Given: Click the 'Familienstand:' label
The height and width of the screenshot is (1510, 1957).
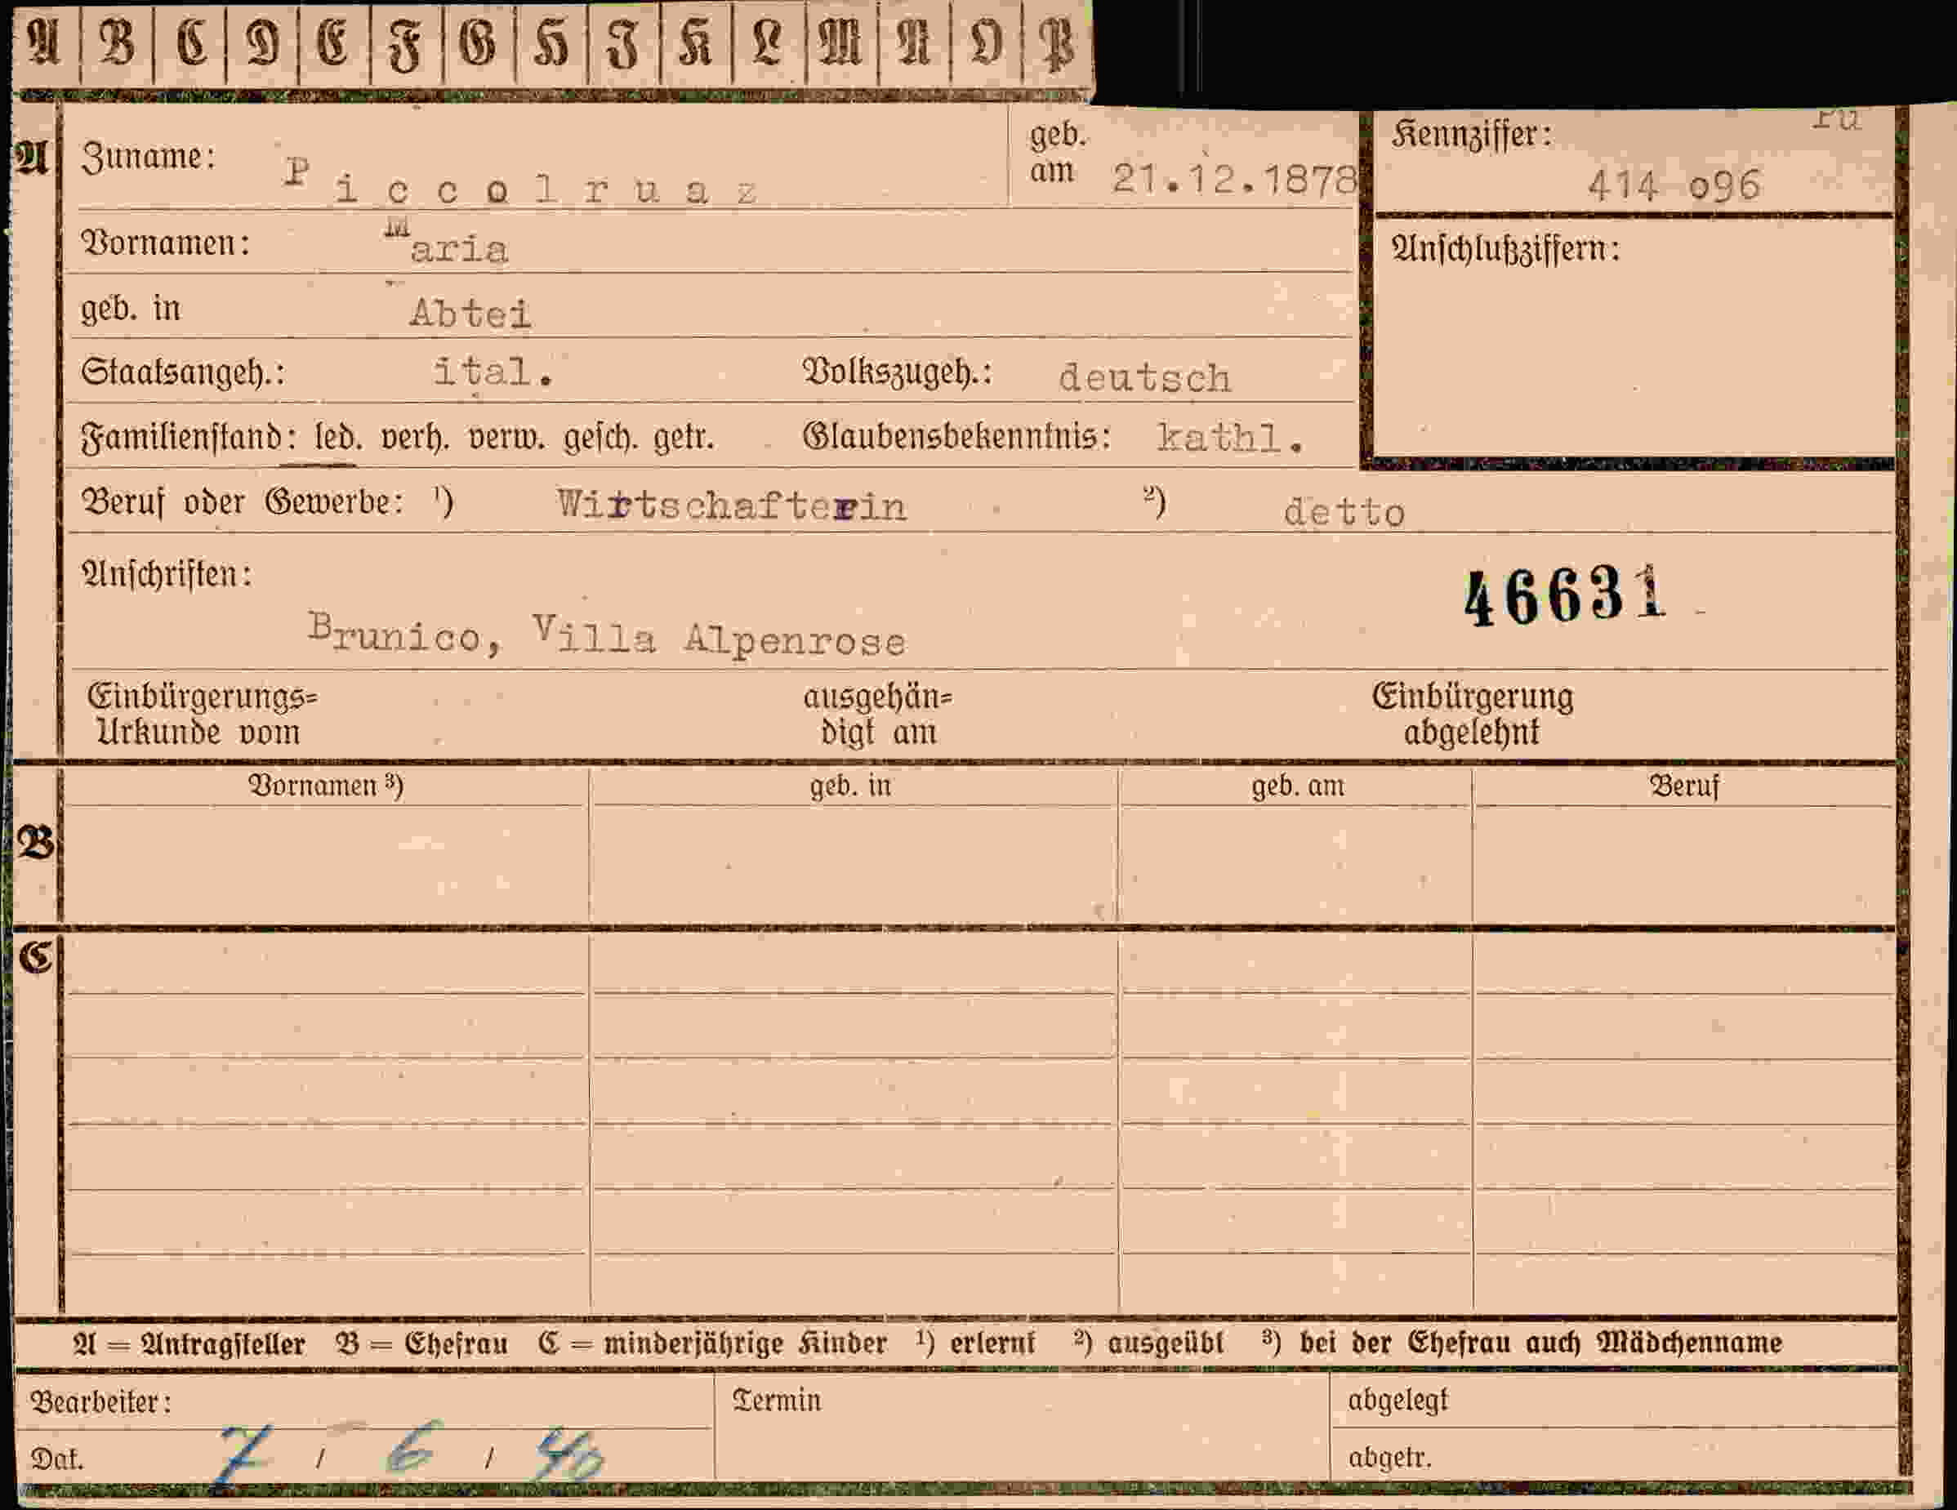Looking at the screenshot, I should (188, 437).
